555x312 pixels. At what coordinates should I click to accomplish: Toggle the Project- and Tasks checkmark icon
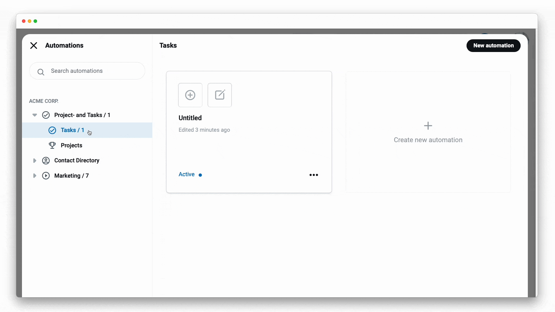click(x=45, y=115)
